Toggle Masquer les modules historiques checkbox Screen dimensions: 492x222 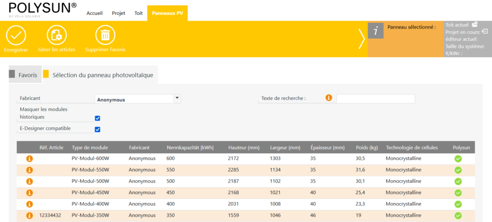(98, 118)
